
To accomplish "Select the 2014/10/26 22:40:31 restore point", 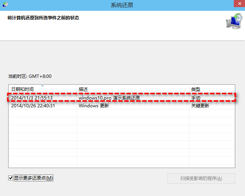I will pyautogui.click(x=33, y=105).
